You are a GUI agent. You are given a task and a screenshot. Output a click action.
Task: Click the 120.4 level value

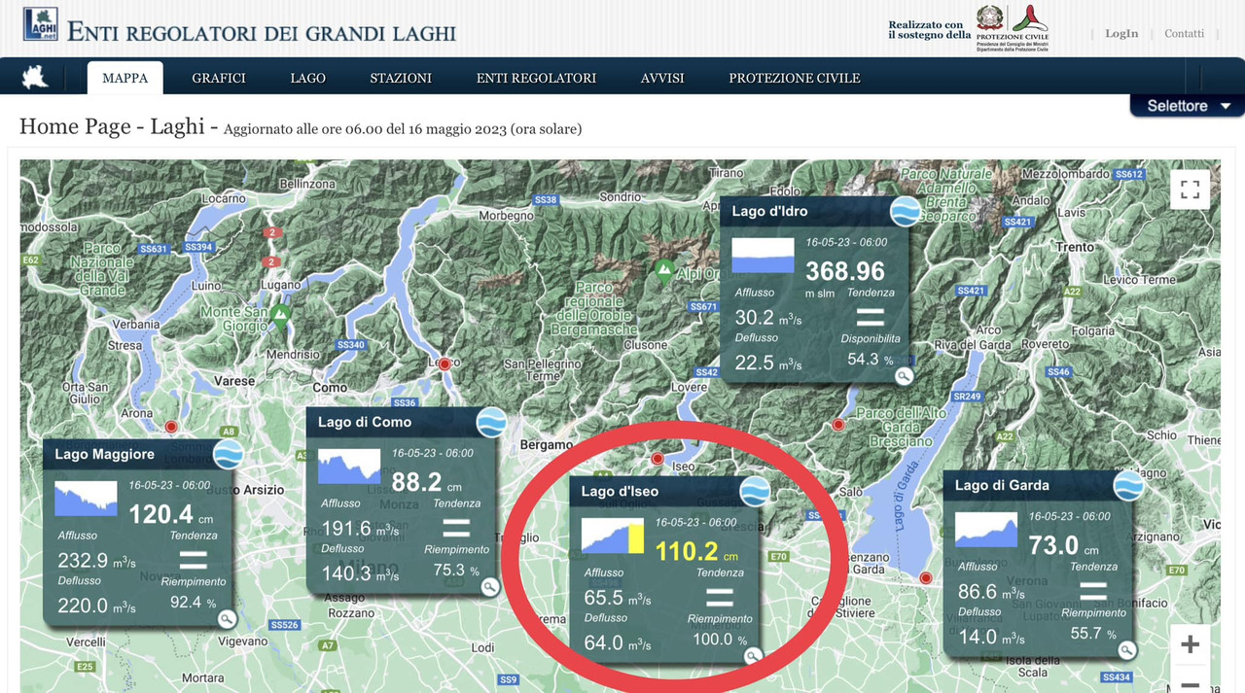click(161, 514)
